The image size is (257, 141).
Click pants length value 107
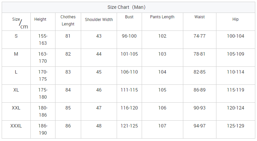tap(162, 126)
